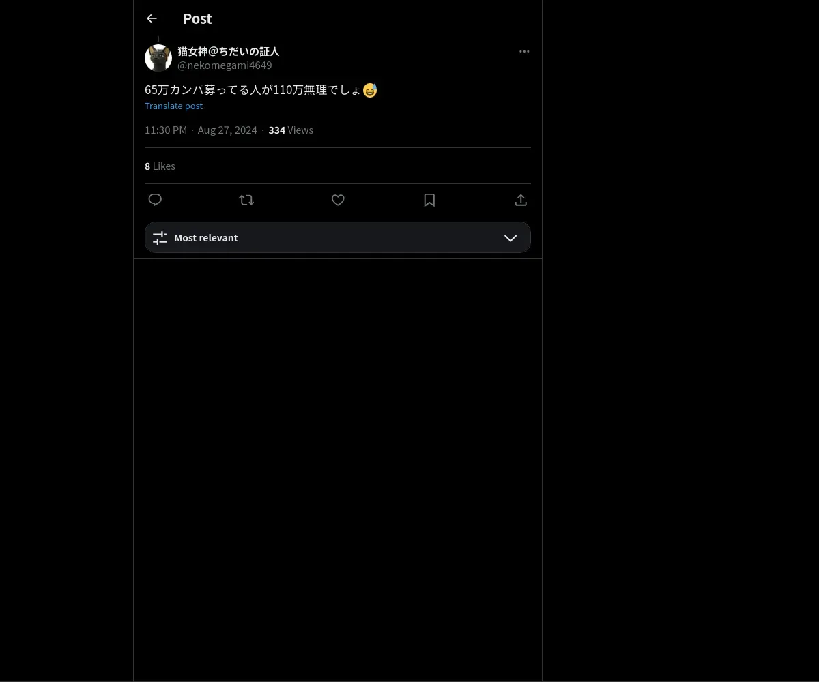Click the sliders filter icon in Most relevant
The image size is (819, 682).
pos(160,237)
